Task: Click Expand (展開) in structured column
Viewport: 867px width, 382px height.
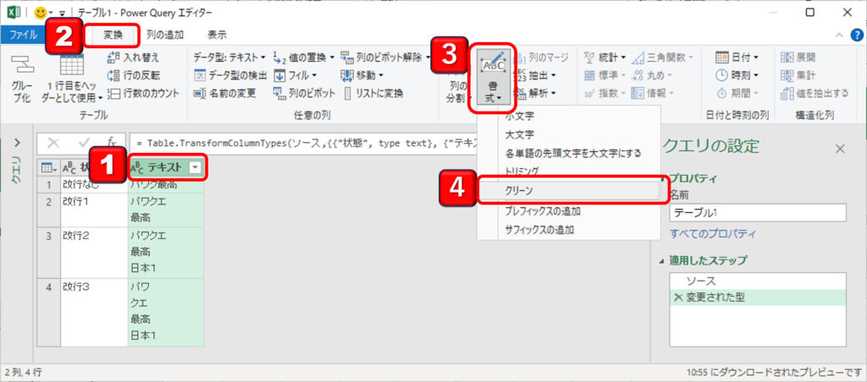Action: pos(798,57)
